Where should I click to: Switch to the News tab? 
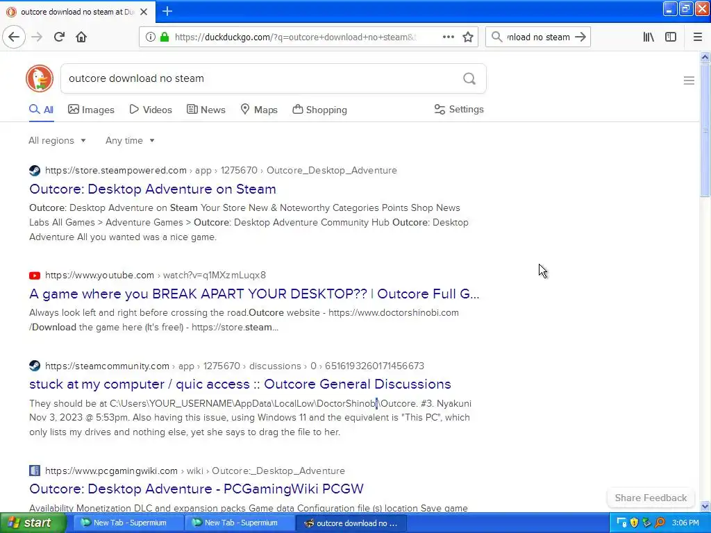click(206, 110)
